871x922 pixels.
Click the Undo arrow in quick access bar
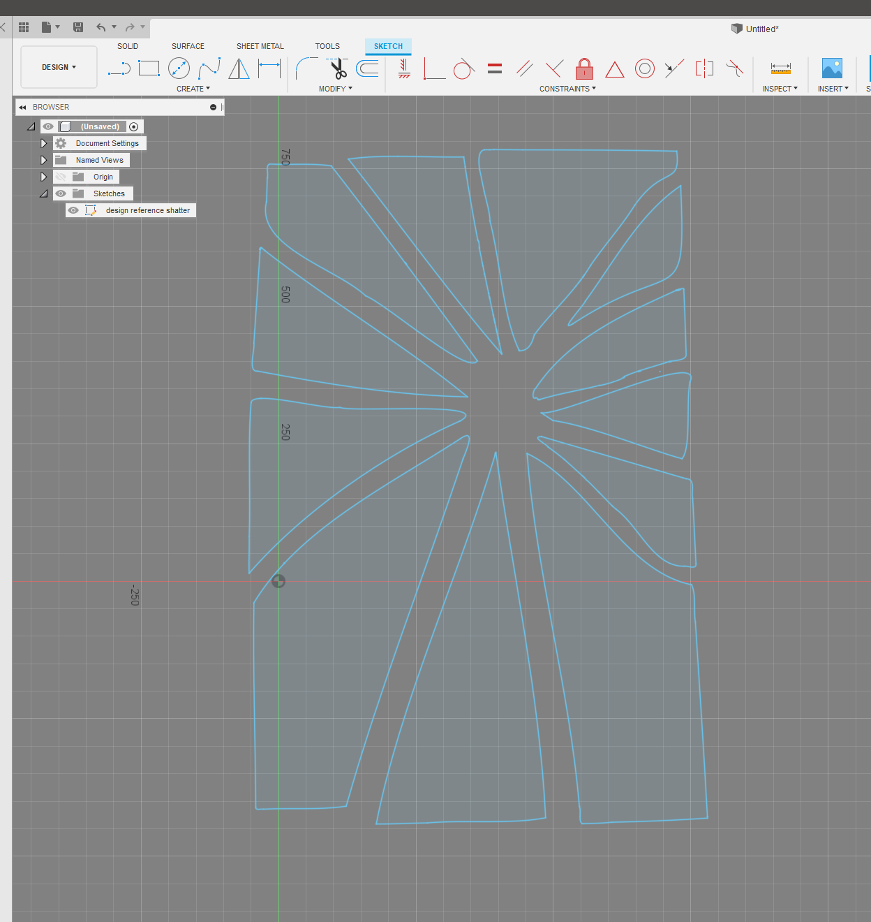[x=102, y=27]
